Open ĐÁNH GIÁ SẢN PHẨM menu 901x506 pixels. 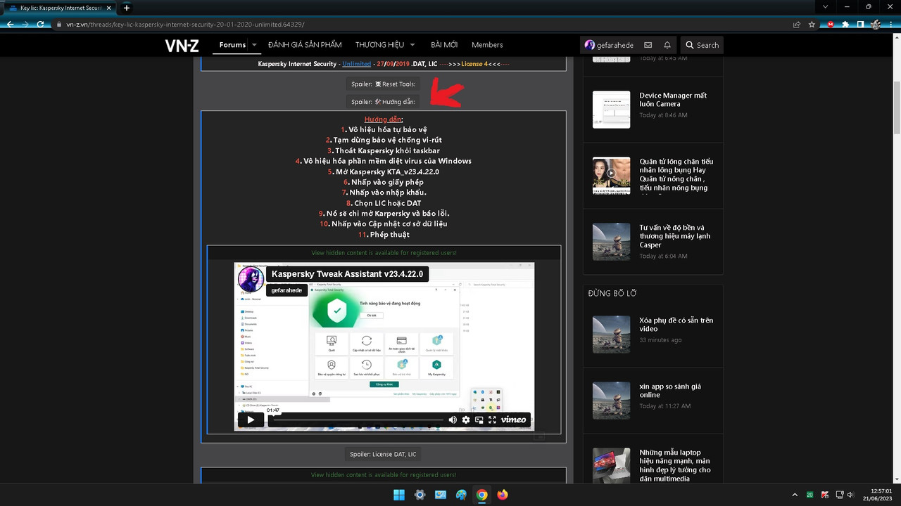[x=305, y=45]
